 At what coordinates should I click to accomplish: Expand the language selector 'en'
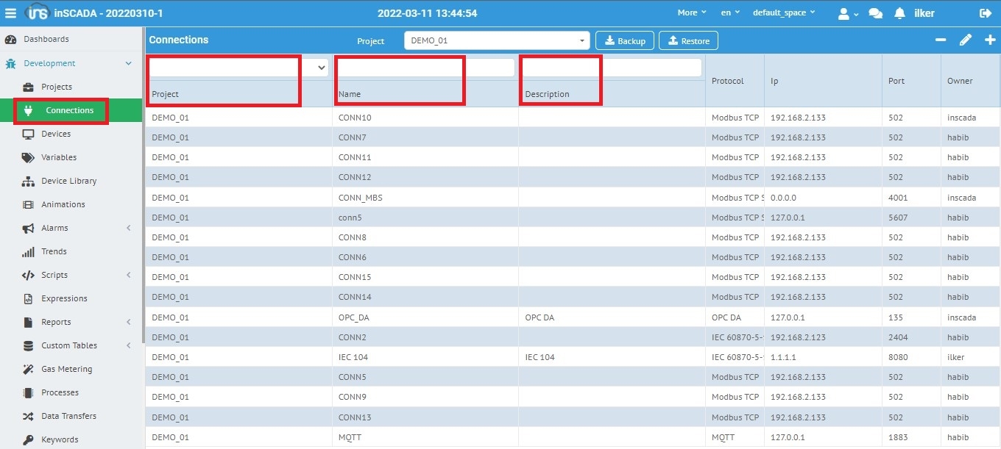[x=730, y=13]
